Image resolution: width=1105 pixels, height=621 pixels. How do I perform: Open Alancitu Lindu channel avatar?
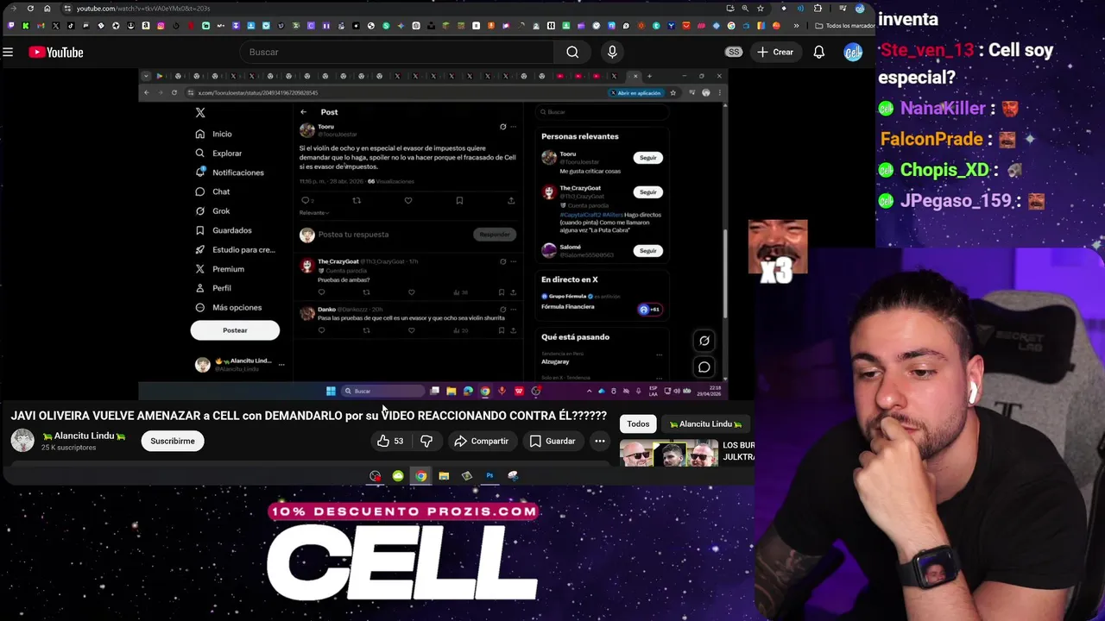point(22,441)
